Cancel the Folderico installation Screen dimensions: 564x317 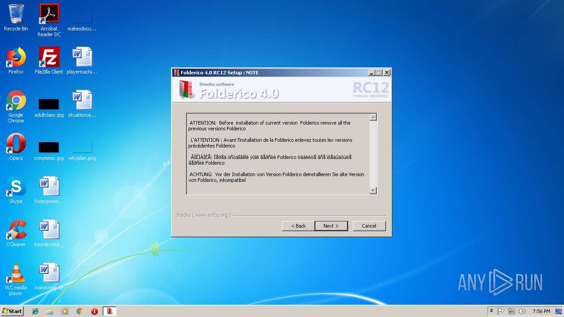[369, 226]
